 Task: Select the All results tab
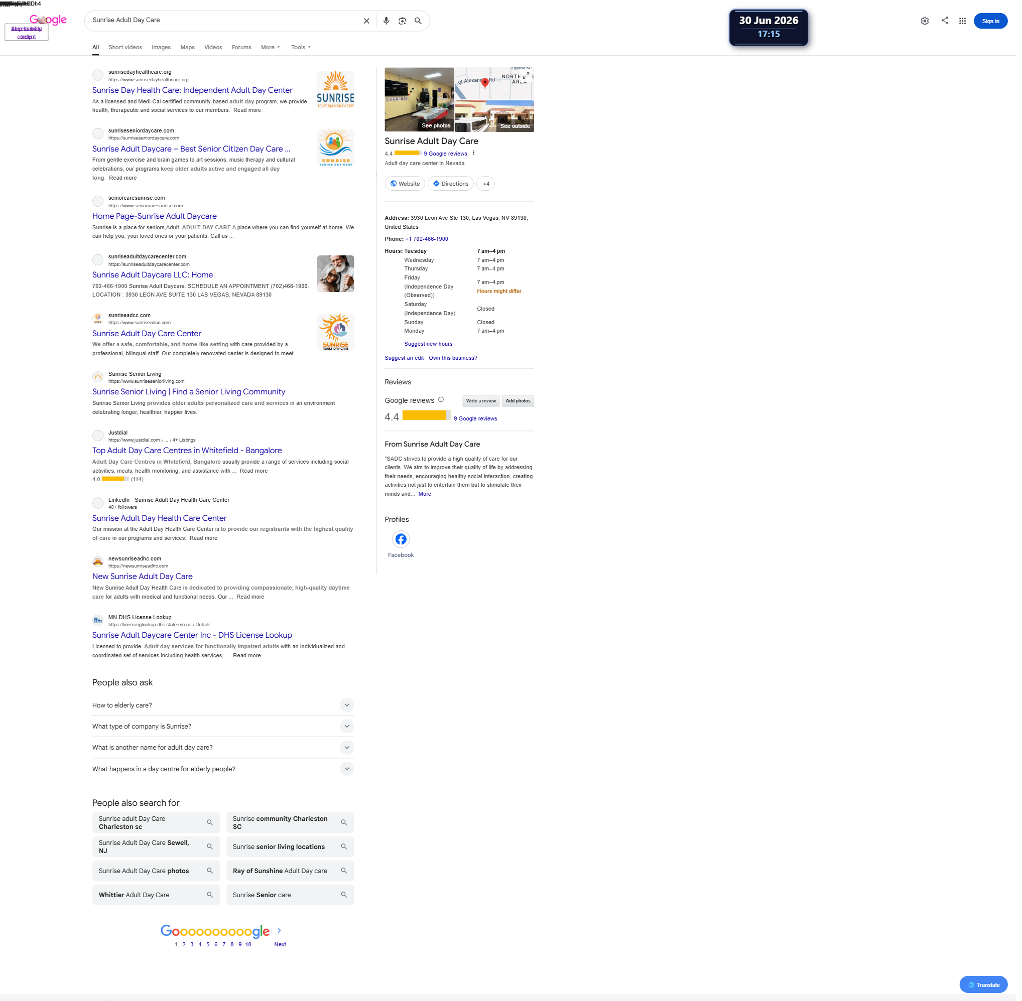click(95, 47)
